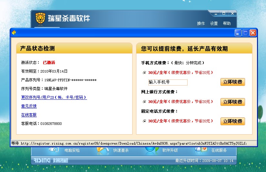The width and height of the screenshot is (266, 172).
Task: Click the Rising lion shield logo
Action: pyautogui.click(x=40, y=18)
